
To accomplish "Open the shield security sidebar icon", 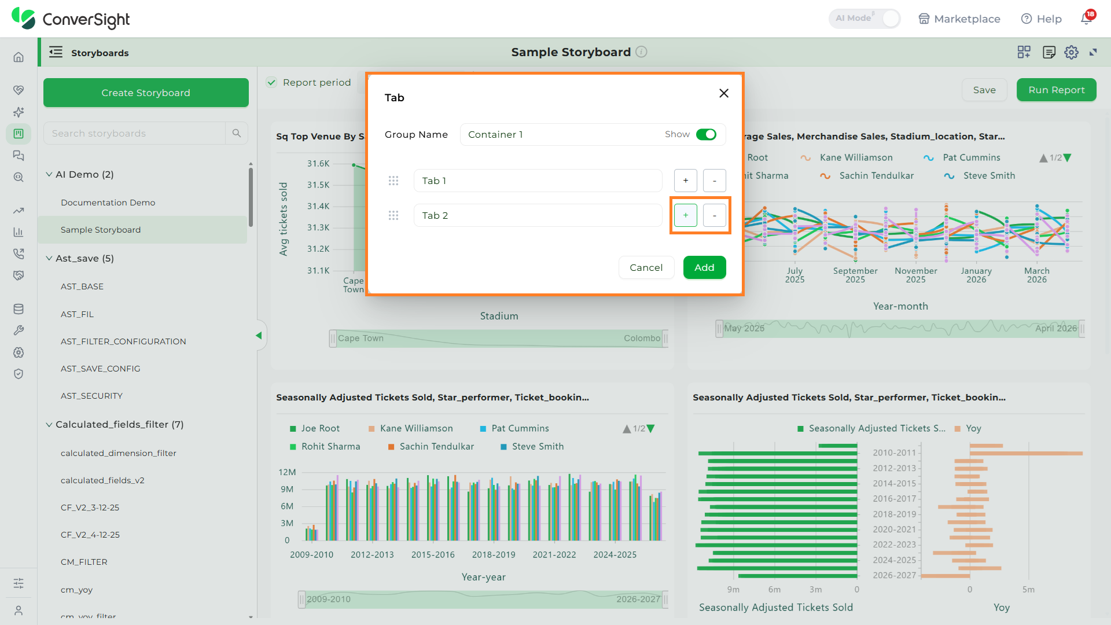I will pos(19,374).
